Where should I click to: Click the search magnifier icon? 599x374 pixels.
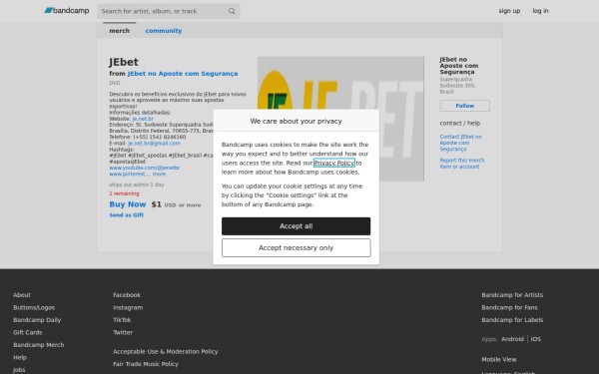tap(232, 11)
